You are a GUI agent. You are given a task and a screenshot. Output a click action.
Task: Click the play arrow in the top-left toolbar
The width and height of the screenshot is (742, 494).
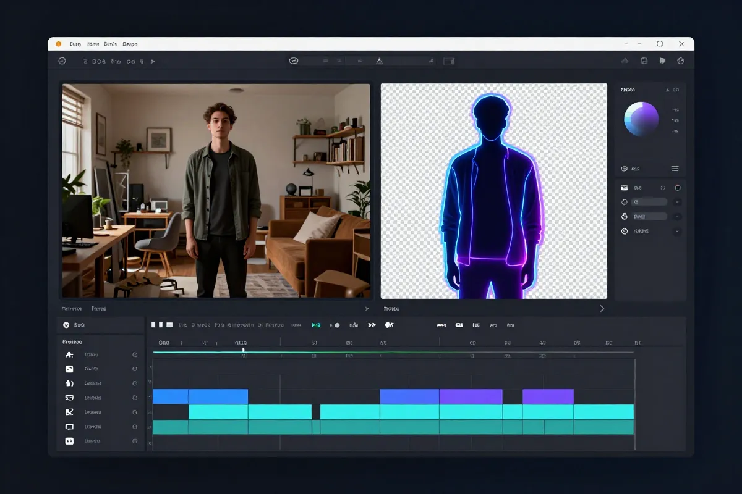coord(153,61)
